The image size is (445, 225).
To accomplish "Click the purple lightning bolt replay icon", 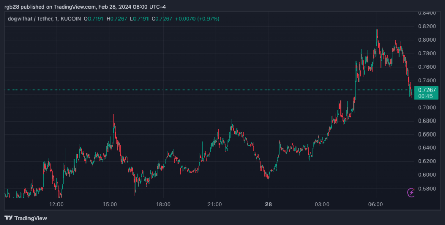I will [x=411, y=192].
